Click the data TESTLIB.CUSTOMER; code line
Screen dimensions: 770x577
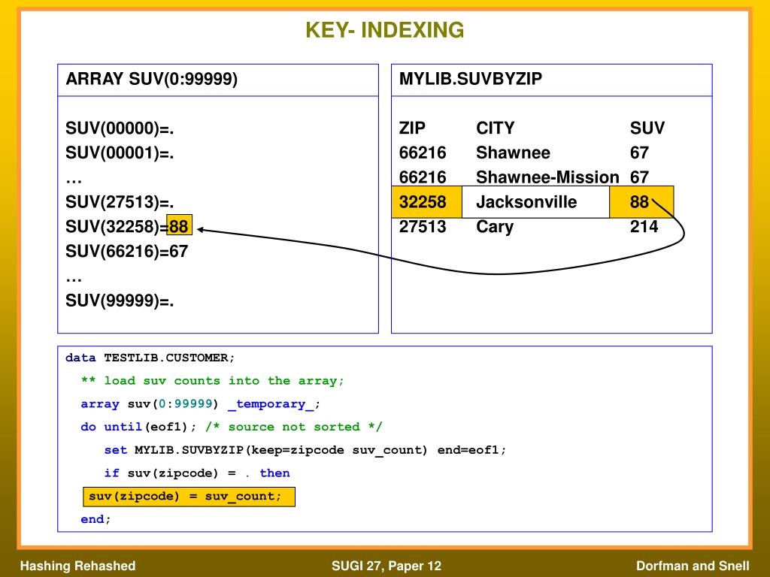(150, 358)
